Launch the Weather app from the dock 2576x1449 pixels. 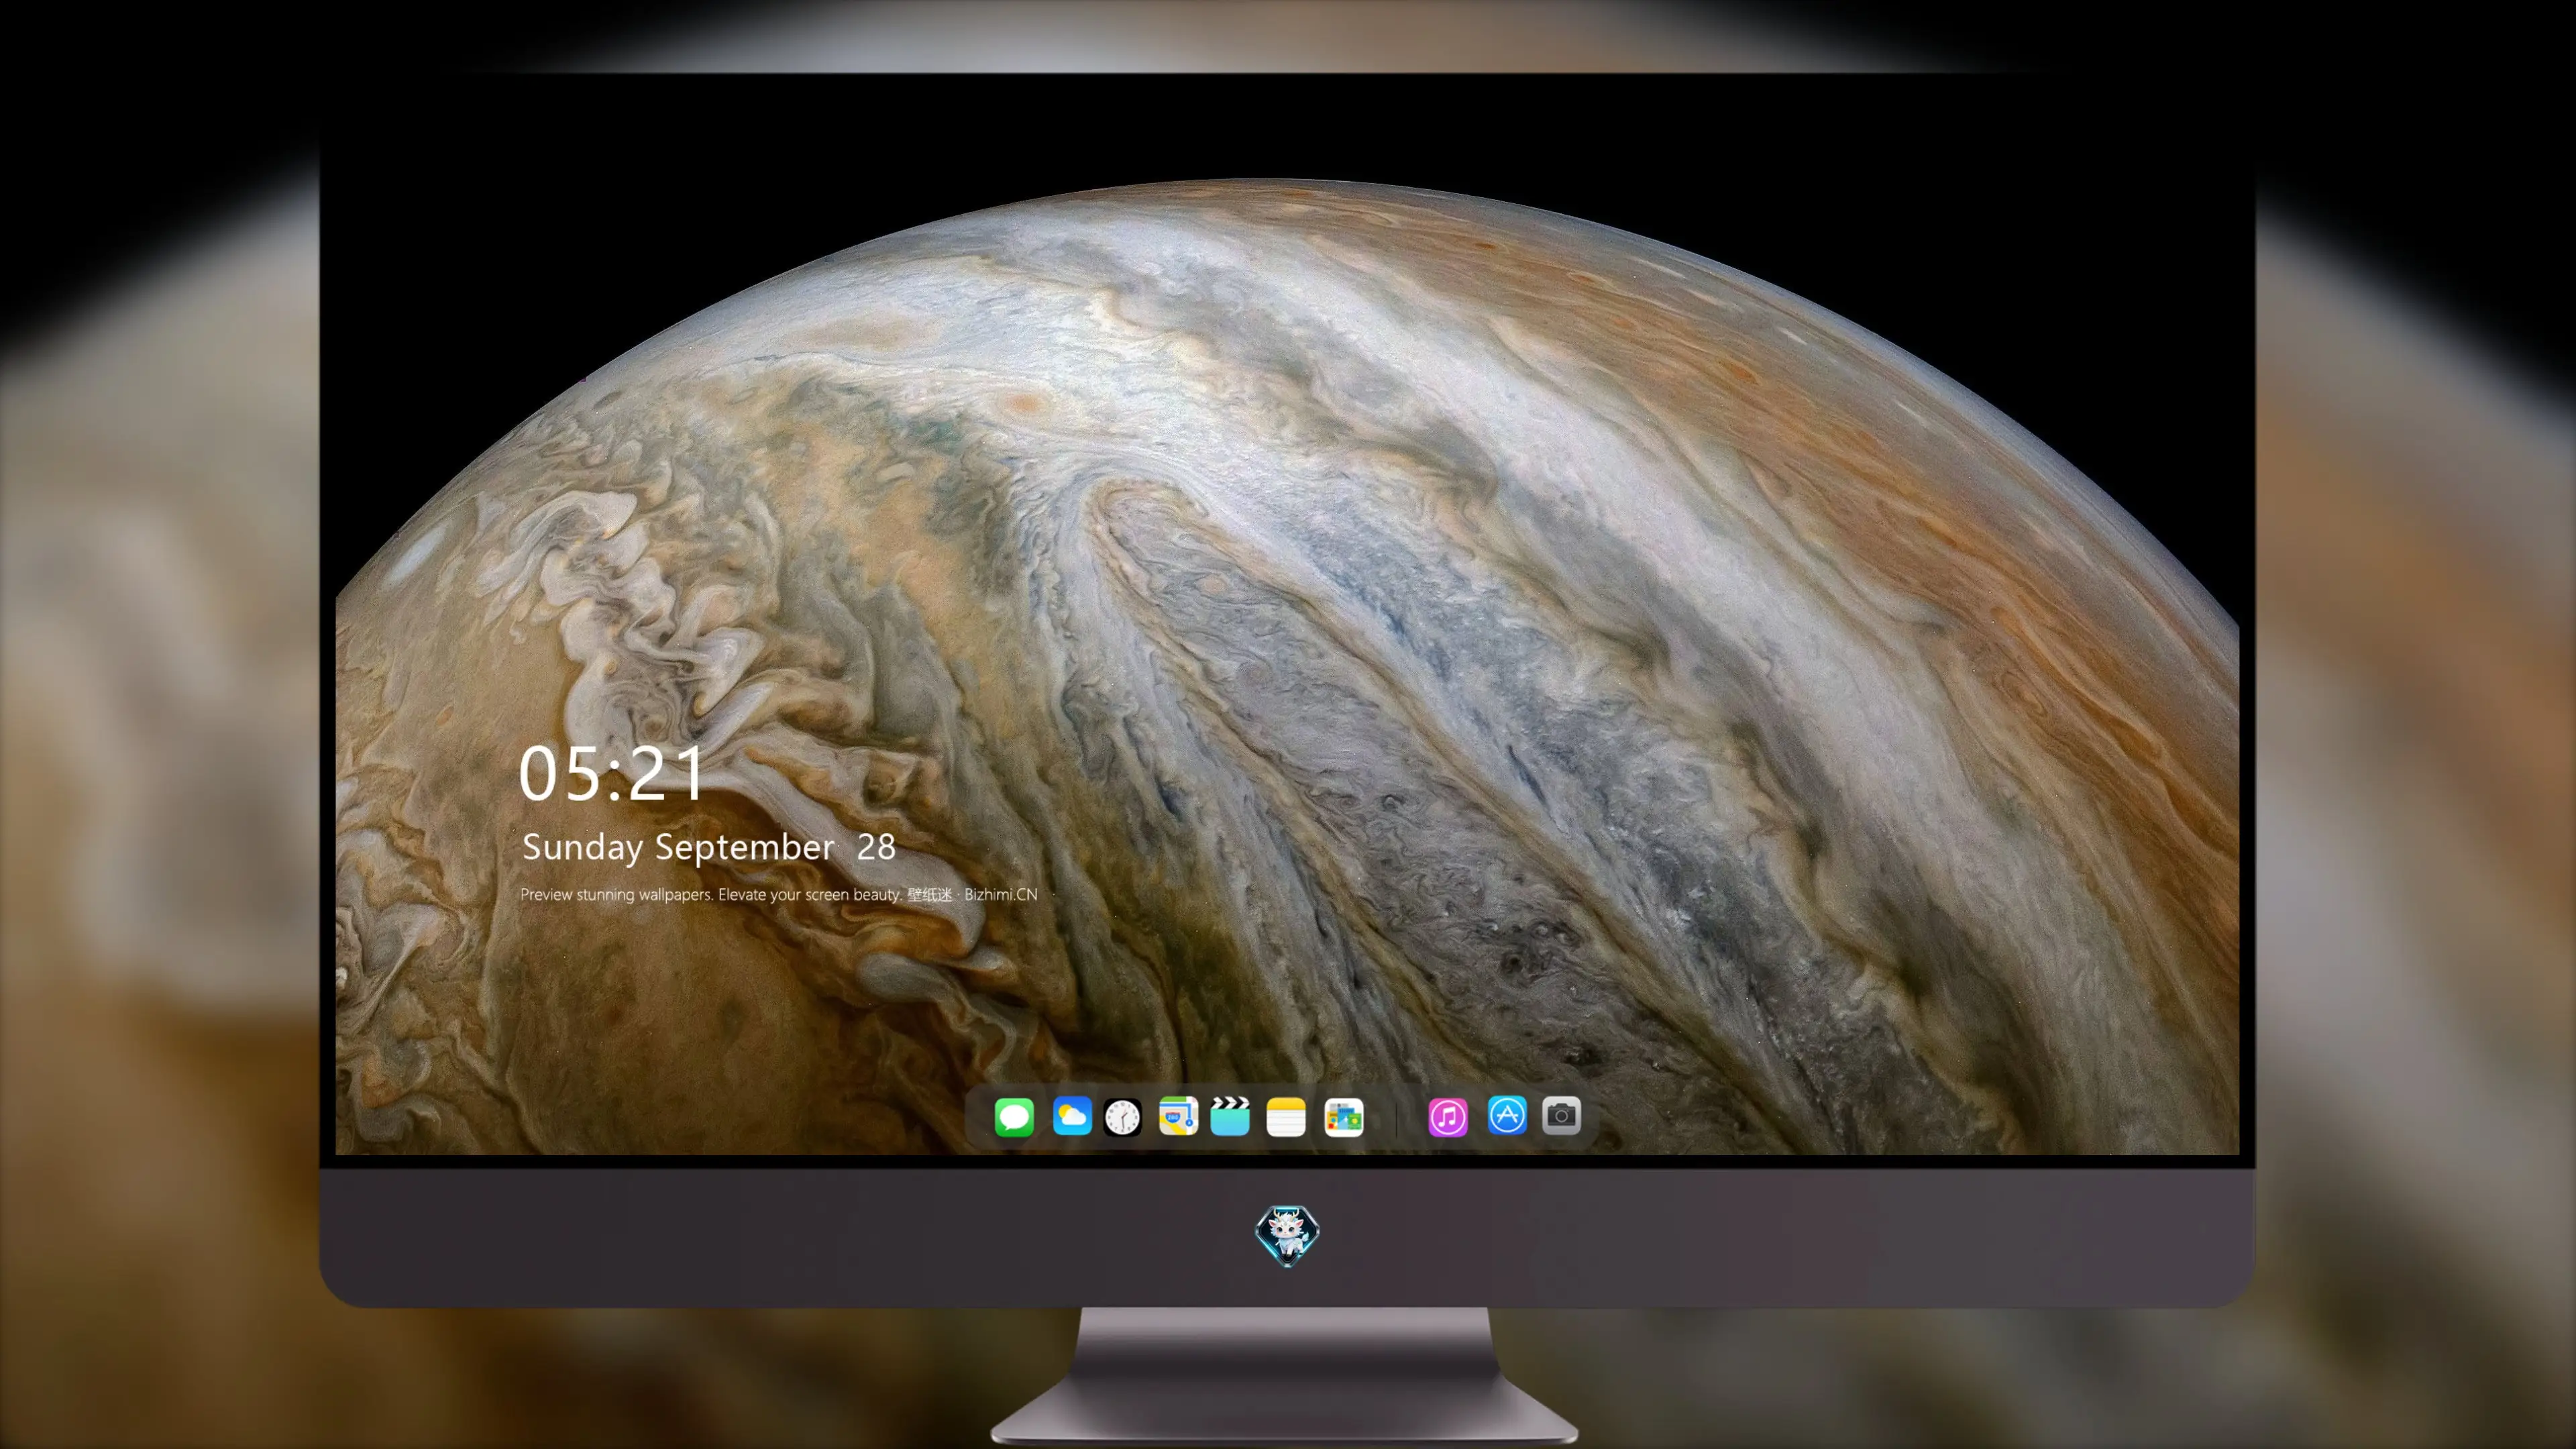(1072, 1116)
